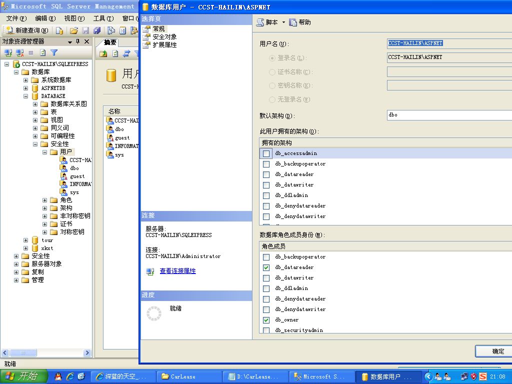Click the 帮助 help button

pyautogui.click(x=300, y=22)
